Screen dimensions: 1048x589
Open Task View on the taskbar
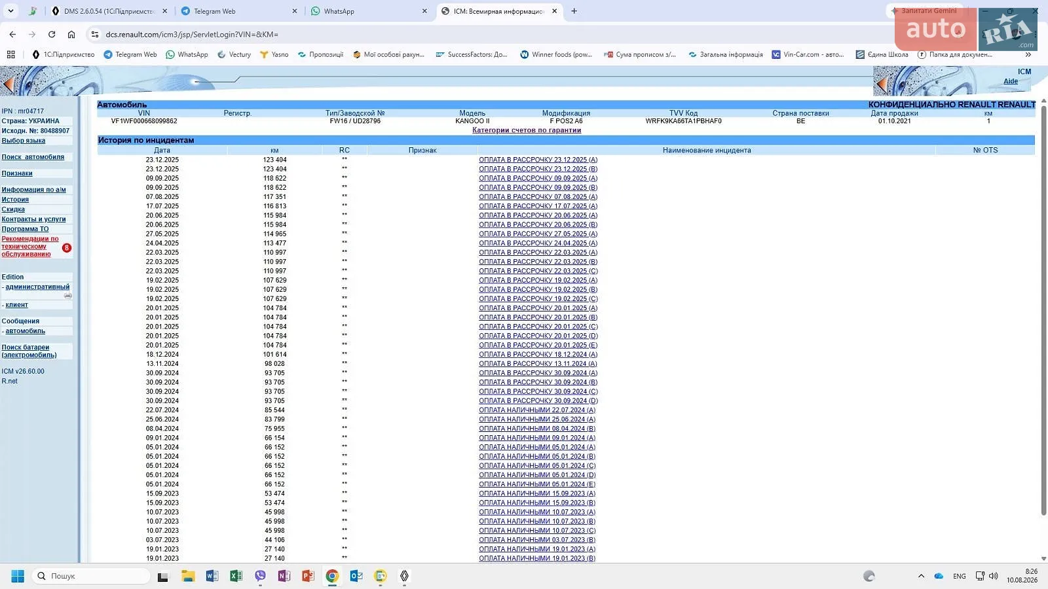[x=163, y=576]
